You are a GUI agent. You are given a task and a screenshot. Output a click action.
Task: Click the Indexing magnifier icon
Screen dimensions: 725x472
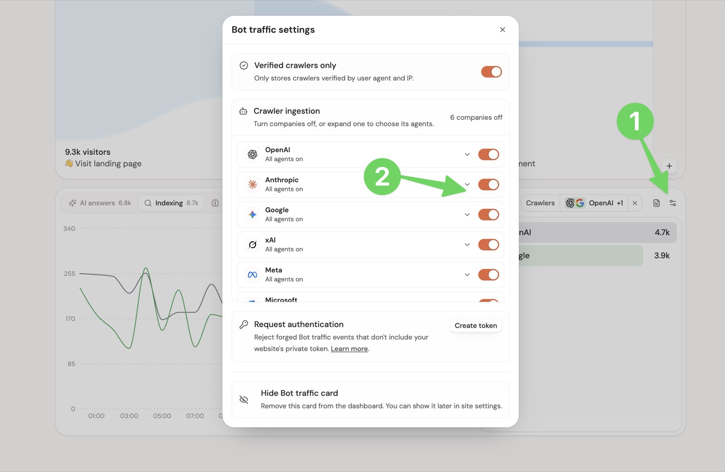tap(148, 203)
